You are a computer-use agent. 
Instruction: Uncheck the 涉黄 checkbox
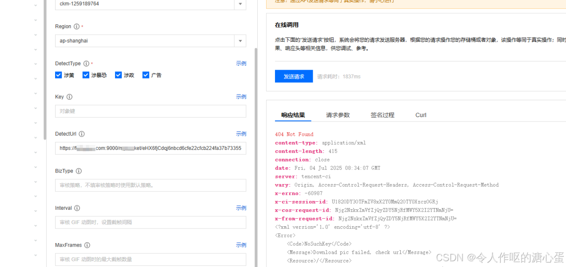pyautogui.click(x=58, y=75)
